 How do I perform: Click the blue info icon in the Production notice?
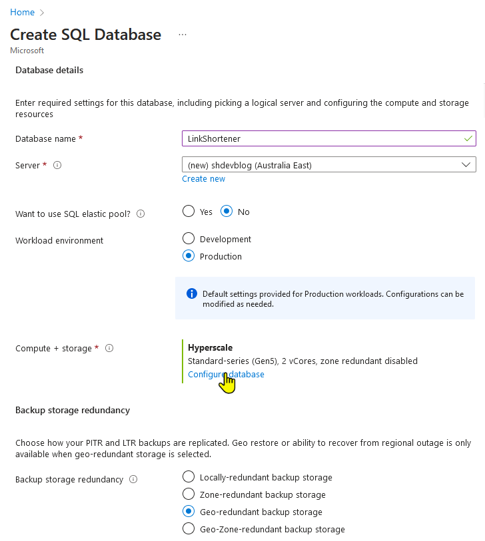191,293
